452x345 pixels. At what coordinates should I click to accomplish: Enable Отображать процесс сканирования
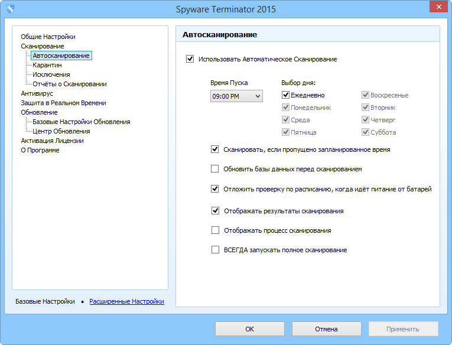[215, 230]
